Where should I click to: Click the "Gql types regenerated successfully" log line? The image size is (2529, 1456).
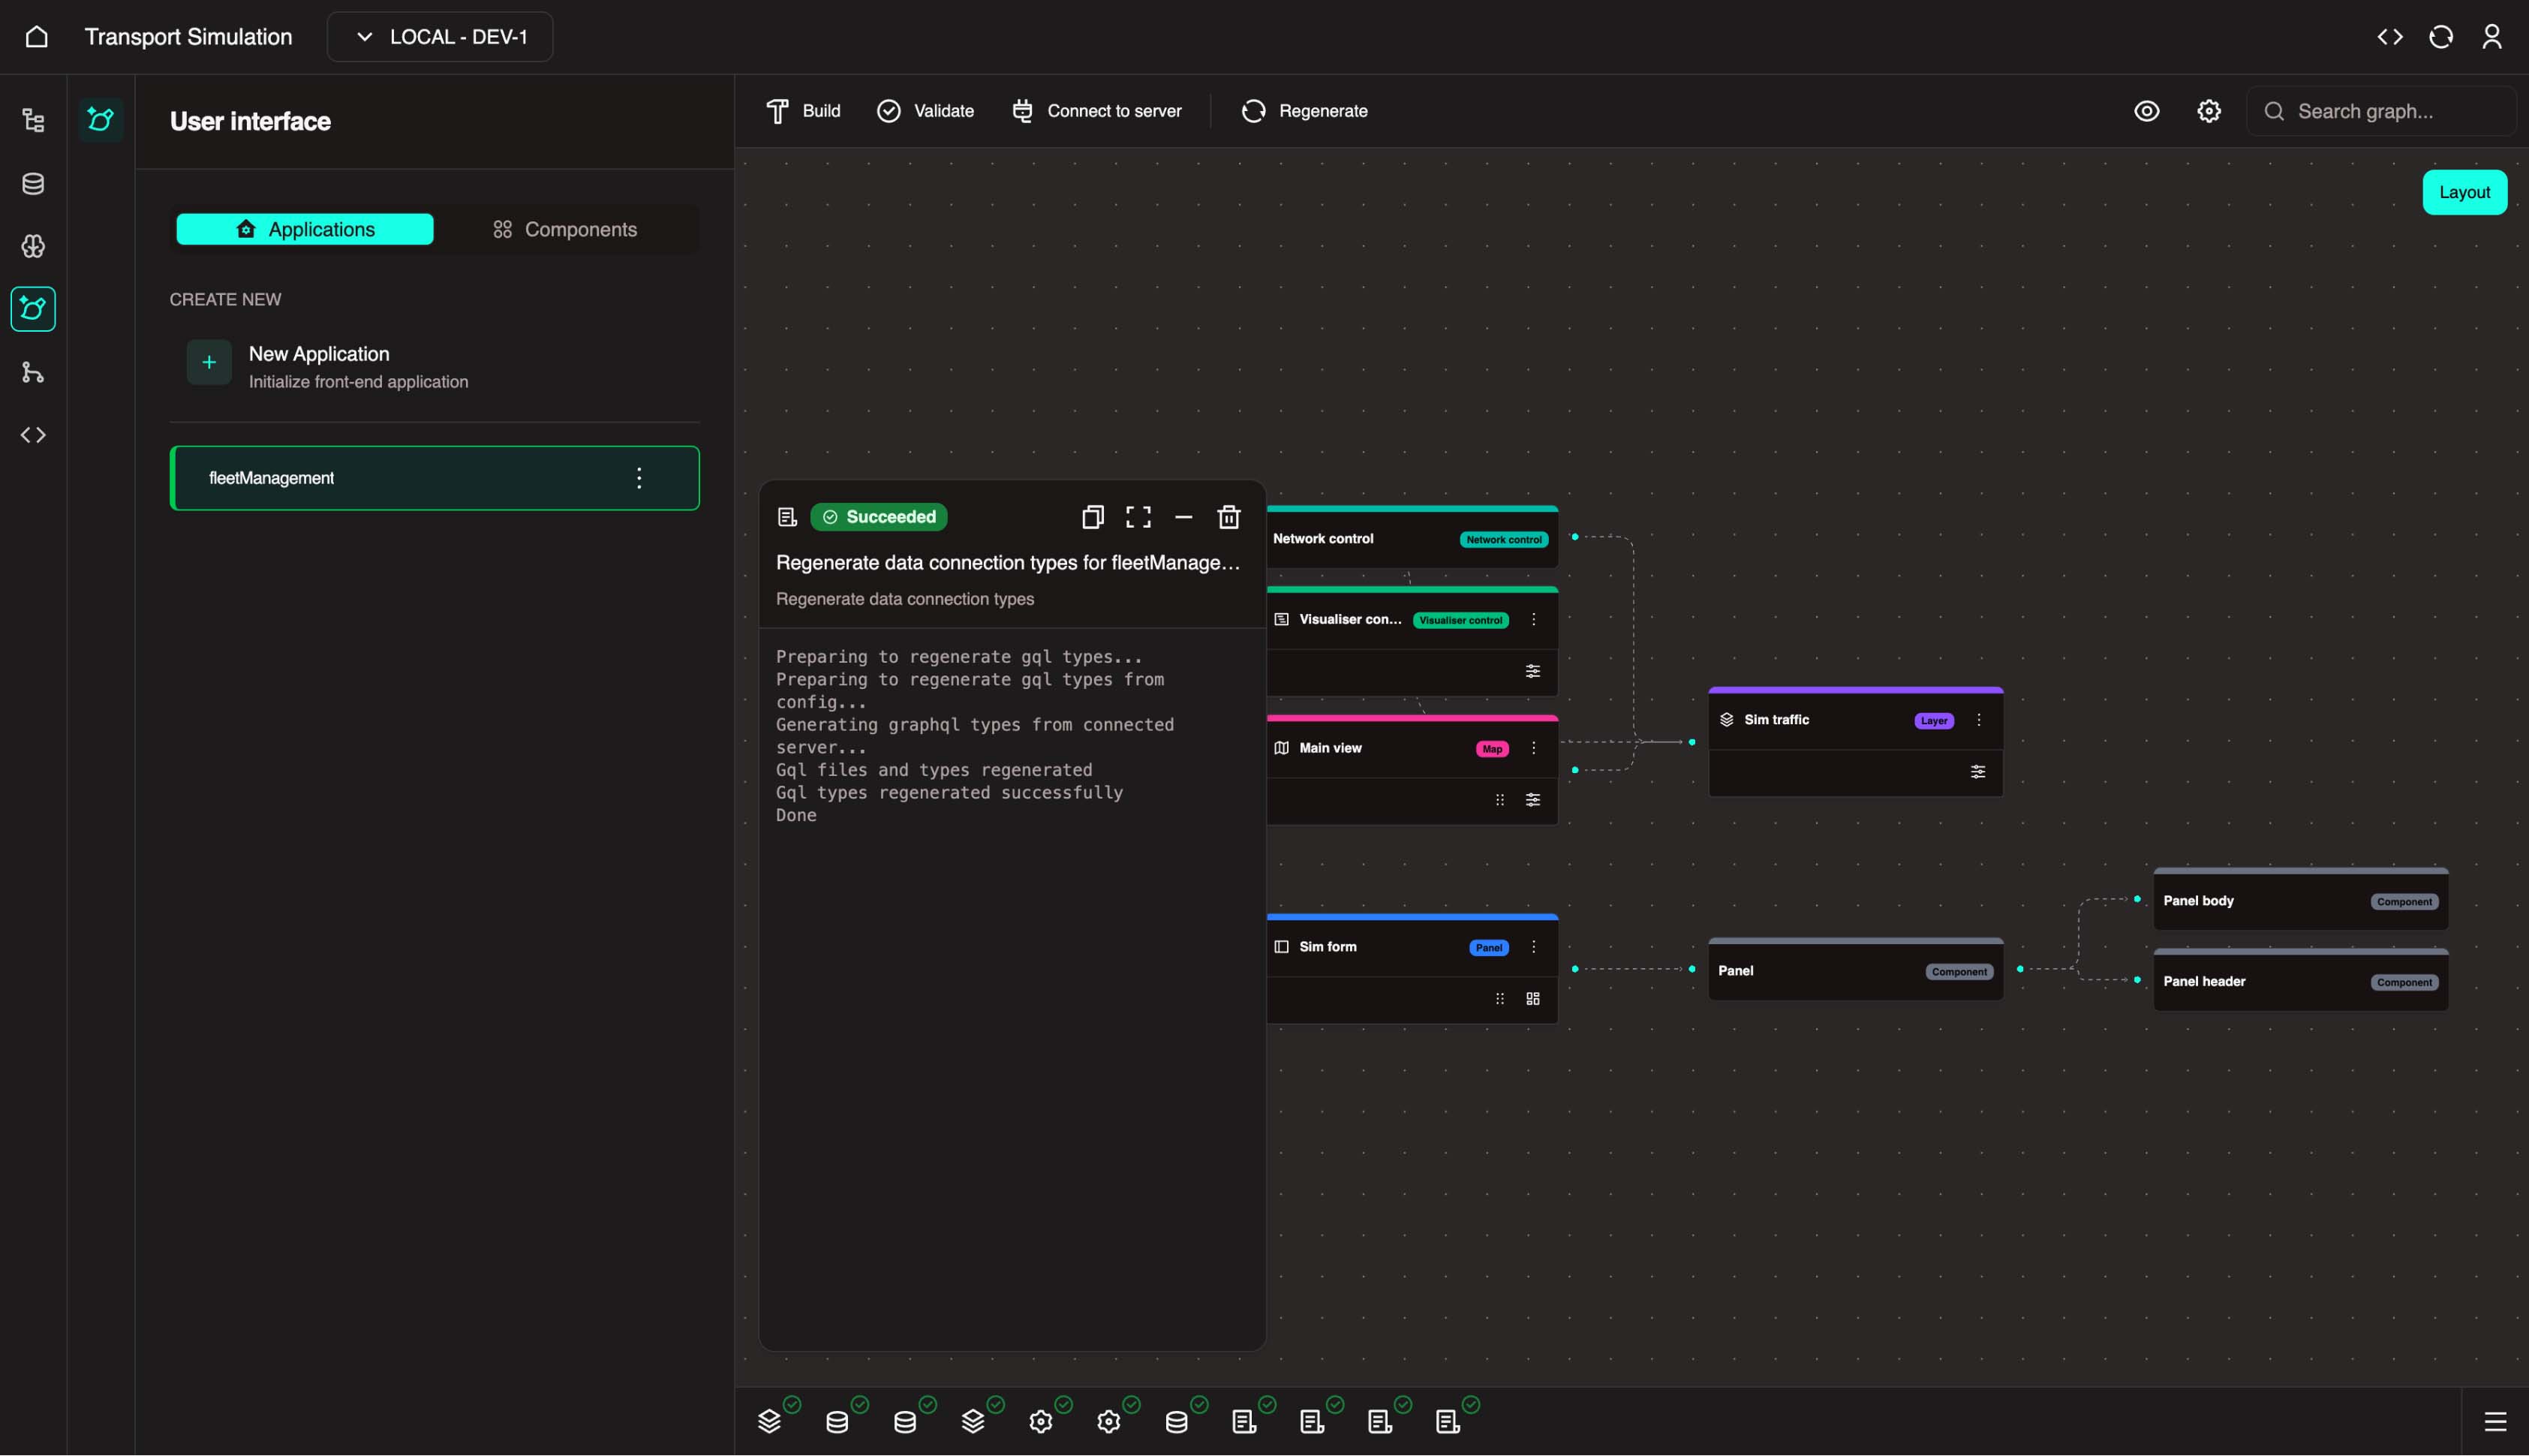(x=949, y=793)
